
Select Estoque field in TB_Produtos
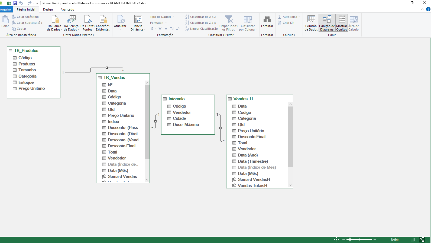coord(26,82)
